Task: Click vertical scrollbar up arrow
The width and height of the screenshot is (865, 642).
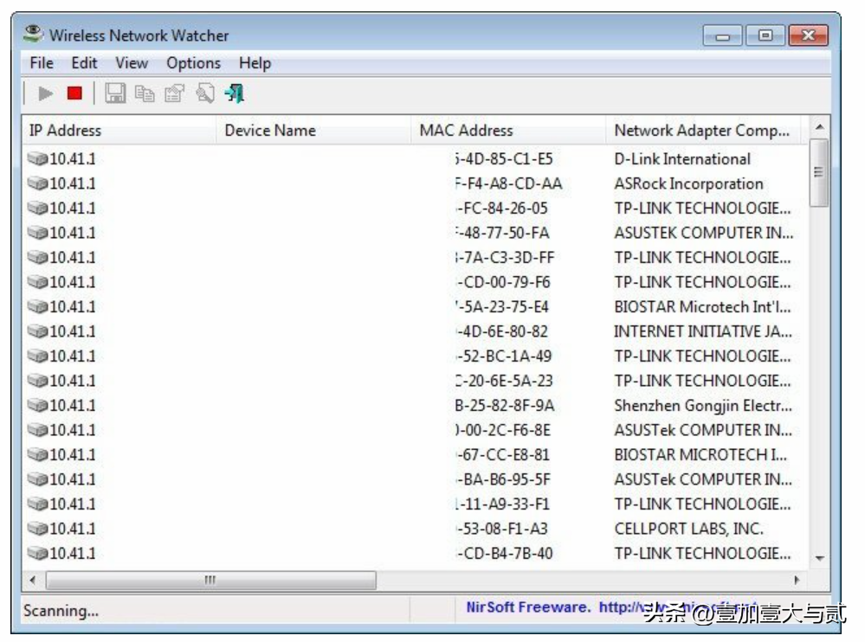Action: (820, 126)
